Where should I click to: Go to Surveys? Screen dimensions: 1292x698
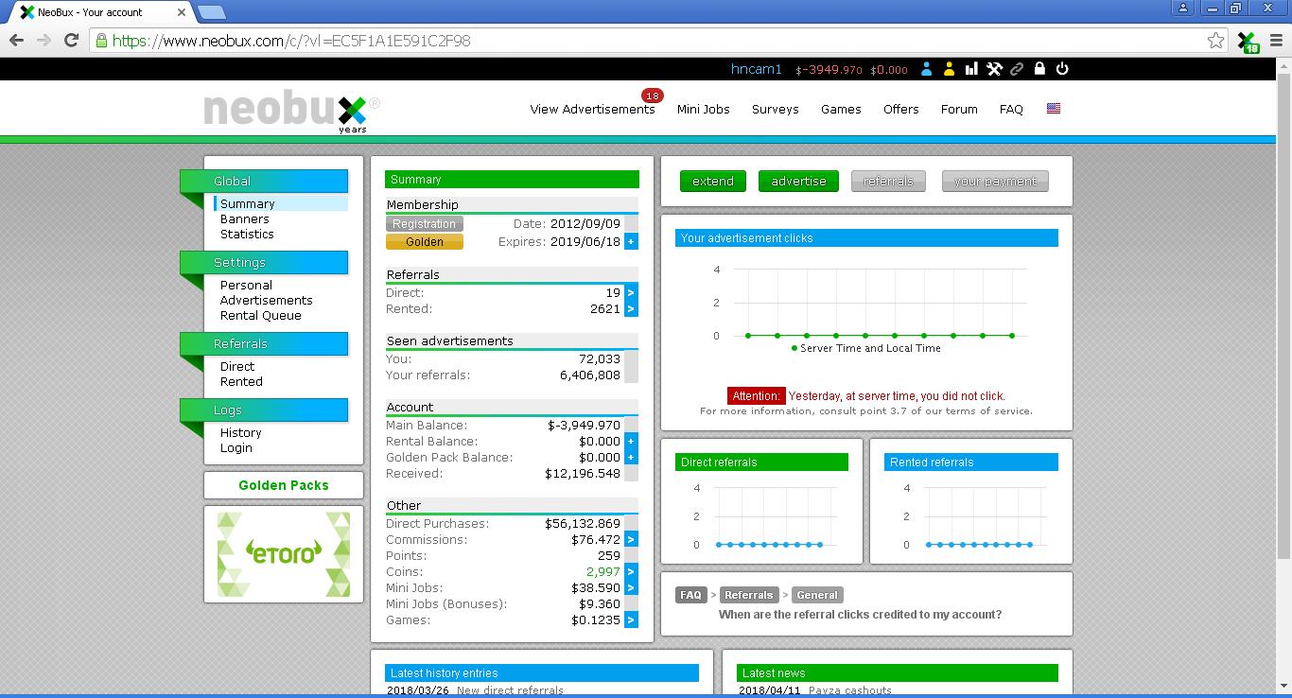click(x=776, y=110)
